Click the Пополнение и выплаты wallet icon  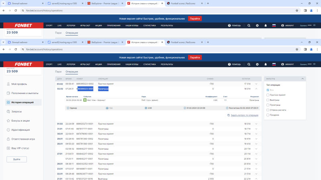(x=8, y=93)
